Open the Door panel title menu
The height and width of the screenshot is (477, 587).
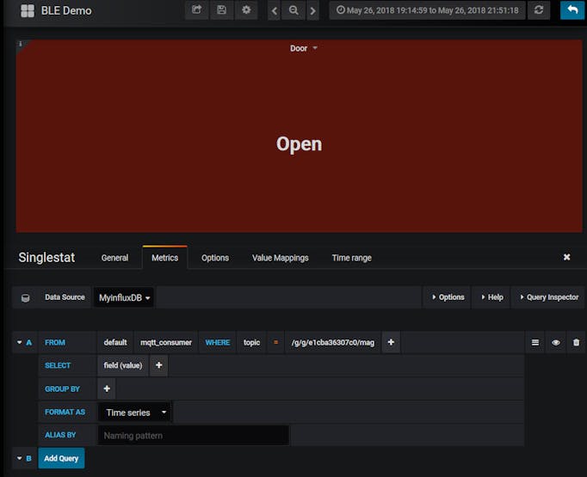click(x=303, y=48)
